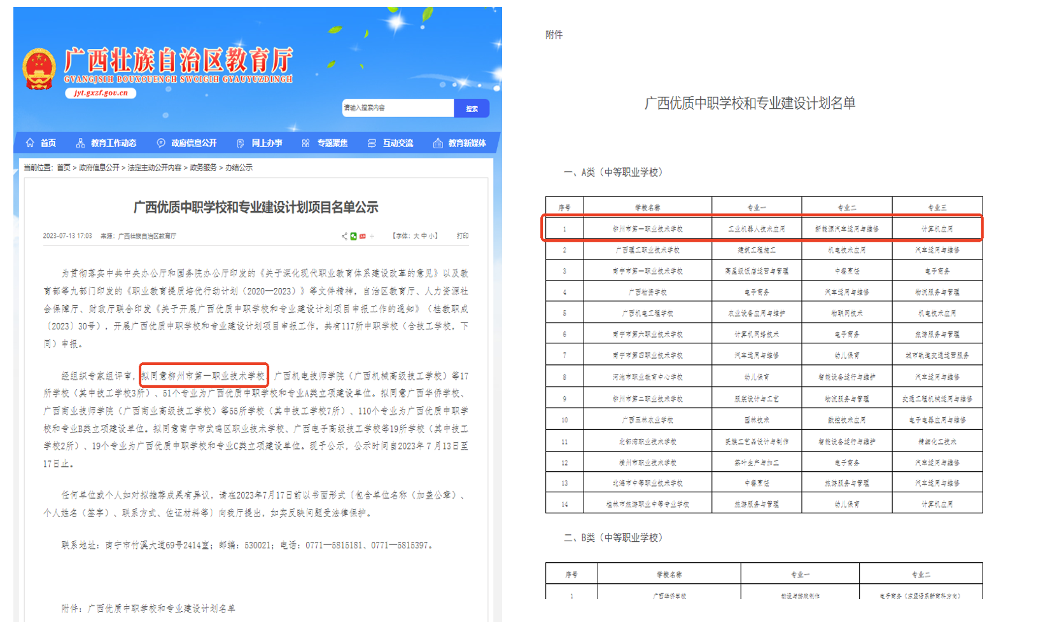Click the cell 广西玉林农业学校
Viewport: 1050px width, 622px height.
[x=648, y=420]
